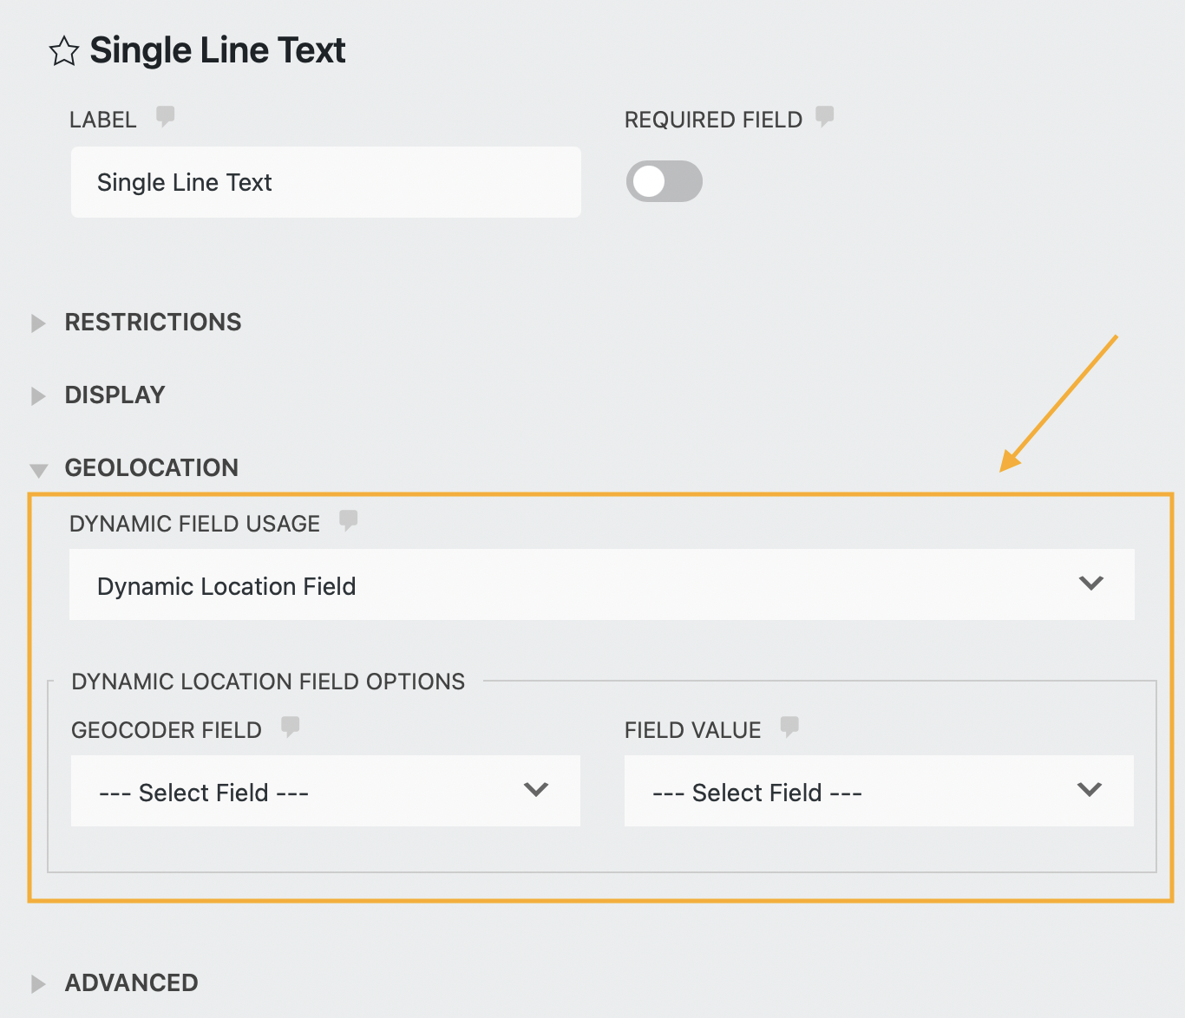Click the disclosure triangle beside RESTRICTIONS
The image size is (1185, 1018).
(38, 323)
